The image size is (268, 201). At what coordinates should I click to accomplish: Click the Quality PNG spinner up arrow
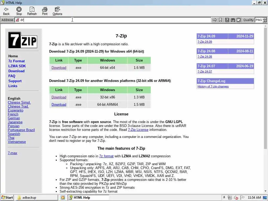265,19
